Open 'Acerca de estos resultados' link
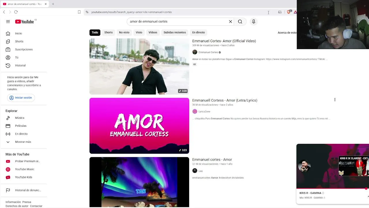The height and width of the screenshot is (208, 369). (x=287, y=33)
